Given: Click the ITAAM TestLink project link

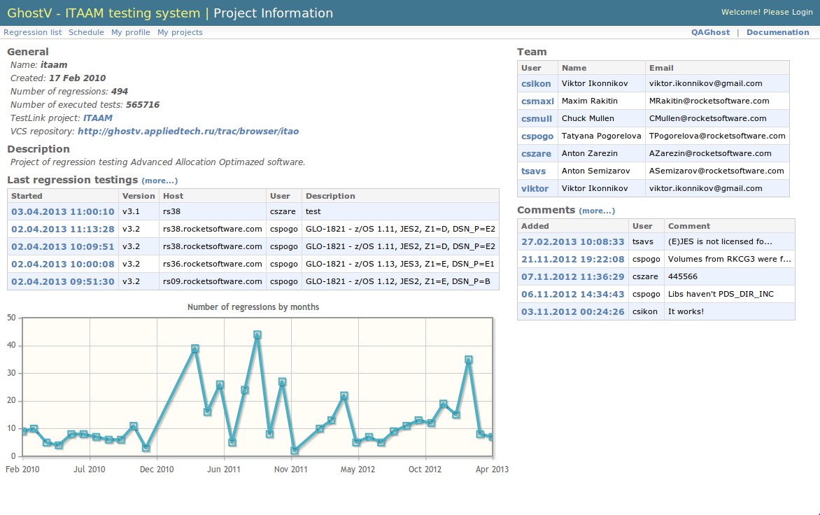Looking at the screenshot, I should (x=97, y=118).
